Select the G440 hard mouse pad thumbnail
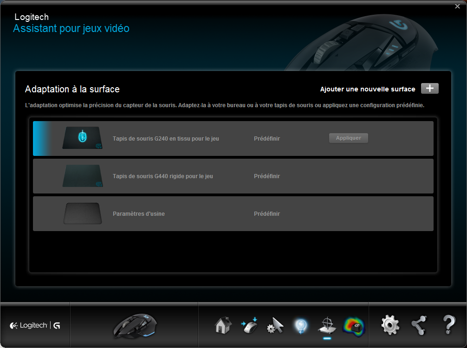This screenshot has height=348, width=467. click(83, 176)
